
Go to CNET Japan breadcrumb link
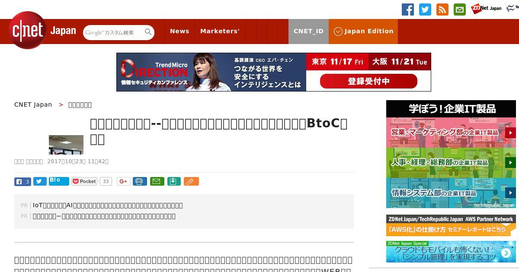point(33,104)
